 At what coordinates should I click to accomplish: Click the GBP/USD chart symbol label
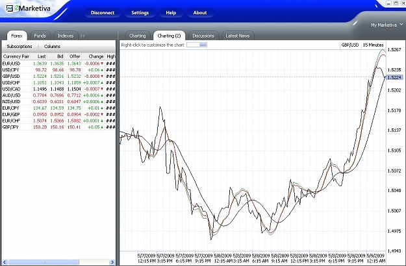pos(350,45)
